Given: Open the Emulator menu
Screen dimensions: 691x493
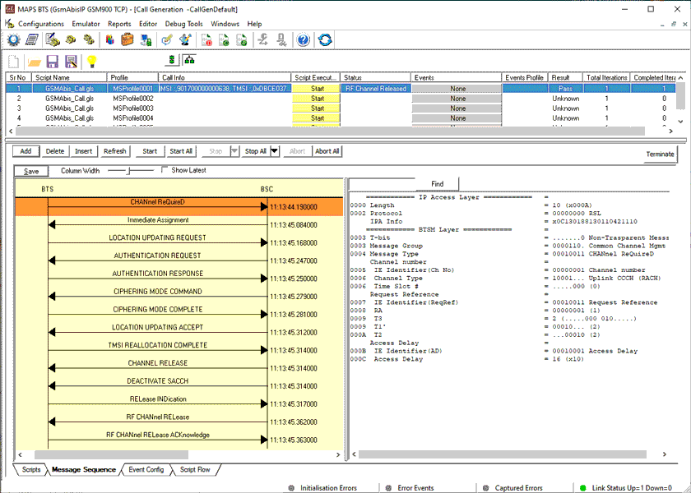Looking at the screenshot, I should pyautogui.click(x=86, y=24).
